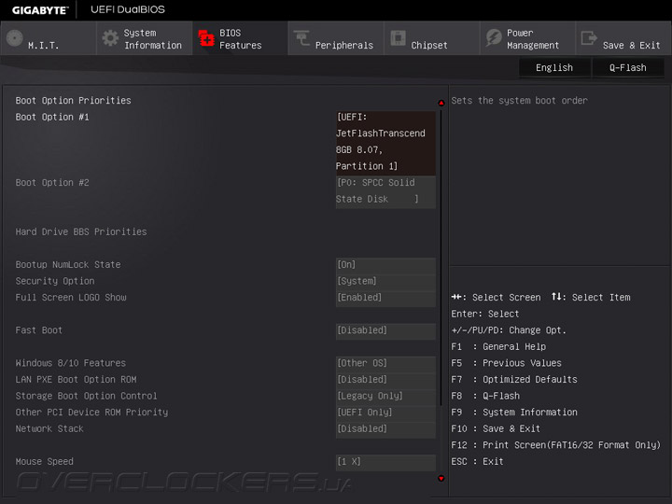Viewport: 672px width, 504px height.
Task: Toggle Network Stack [Disabled] value
Action: coord(385,428)
